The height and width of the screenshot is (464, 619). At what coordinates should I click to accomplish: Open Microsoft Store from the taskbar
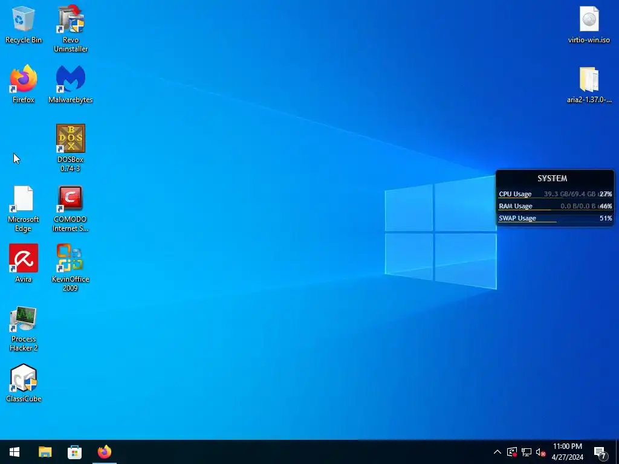click(x=74, y=452)
